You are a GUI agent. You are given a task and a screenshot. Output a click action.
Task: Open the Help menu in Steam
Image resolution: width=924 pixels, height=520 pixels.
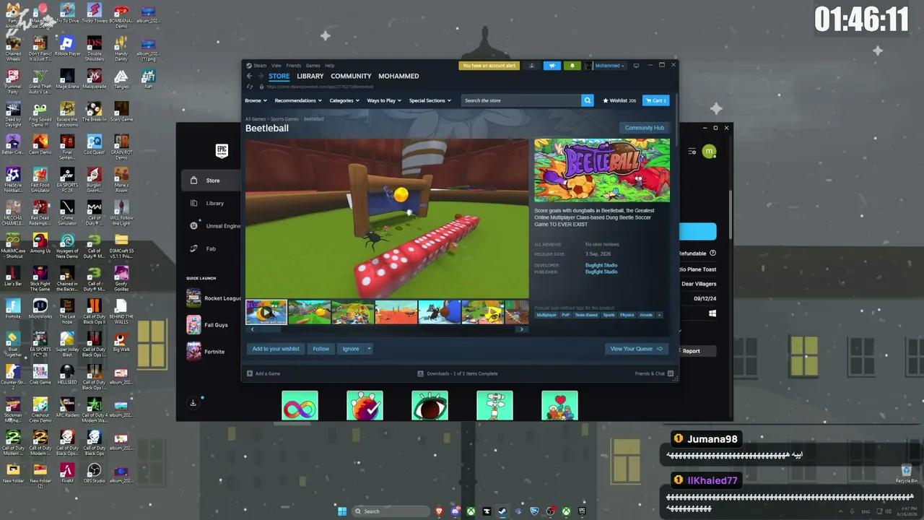coord(329,66)
